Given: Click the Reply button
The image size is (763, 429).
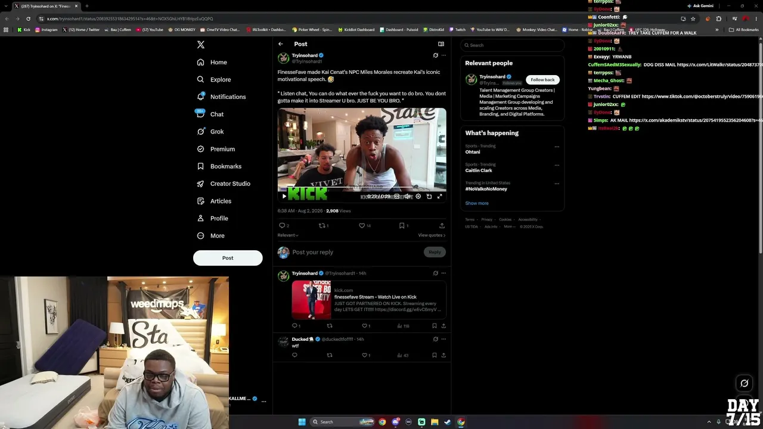Looking at the screenshot, I should pos(435,252).
